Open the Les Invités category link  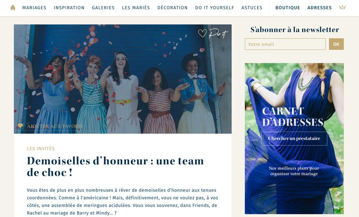pos(41,149)
